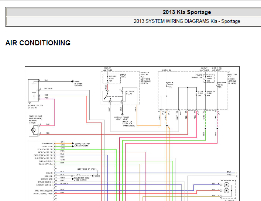Click the FET component symbol
This screenshot has width=261, height=201.
coord(34,90)
